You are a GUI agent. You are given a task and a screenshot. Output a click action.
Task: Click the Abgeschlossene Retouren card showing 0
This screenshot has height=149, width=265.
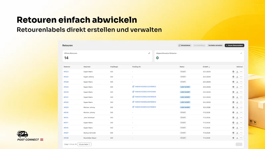pyautogui.click(x=199, y=56)
